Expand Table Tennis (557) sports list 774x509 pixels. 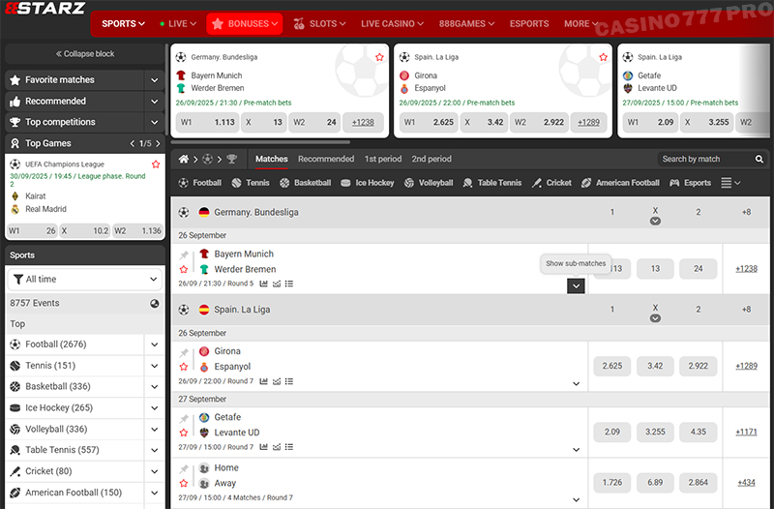tap(155, 450)
